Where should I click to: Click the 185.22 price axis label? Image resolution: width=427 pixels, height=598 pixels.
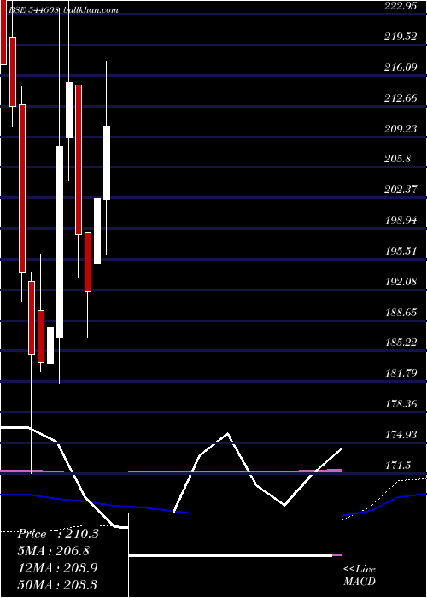[x=401, y=342]
